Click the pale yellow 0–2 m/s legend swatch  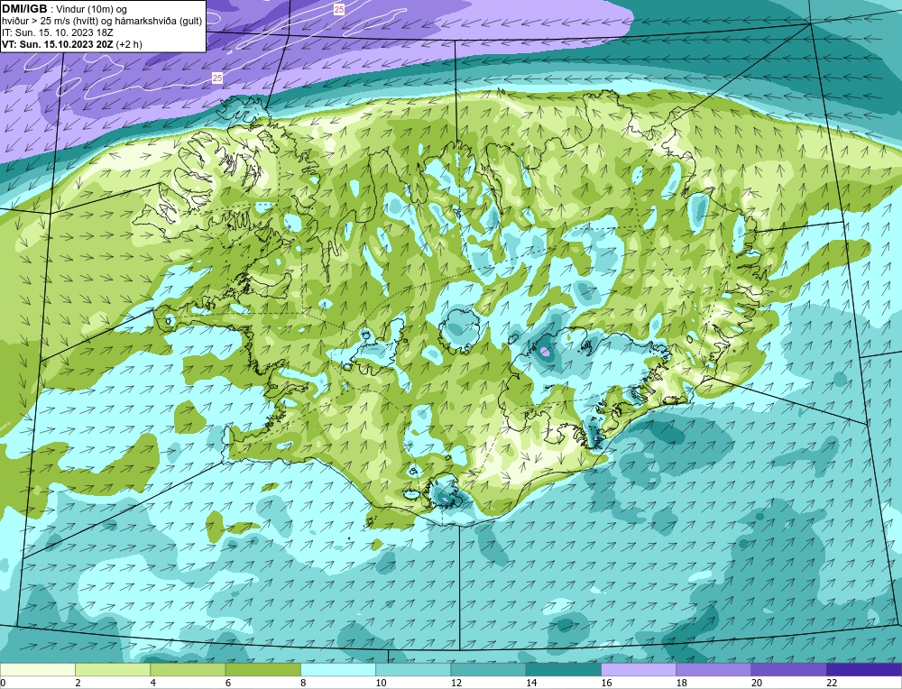coord(37,669)
